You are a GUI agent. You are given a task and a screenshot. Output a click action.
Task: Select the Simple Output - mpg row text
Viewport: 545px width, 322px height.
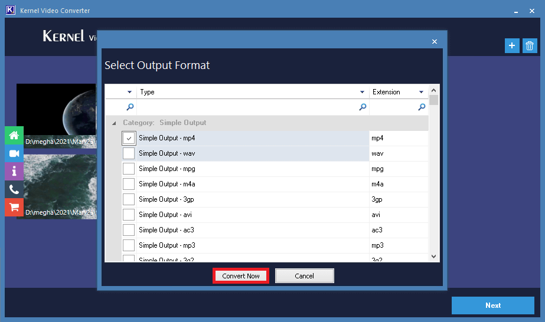[167, 169]
